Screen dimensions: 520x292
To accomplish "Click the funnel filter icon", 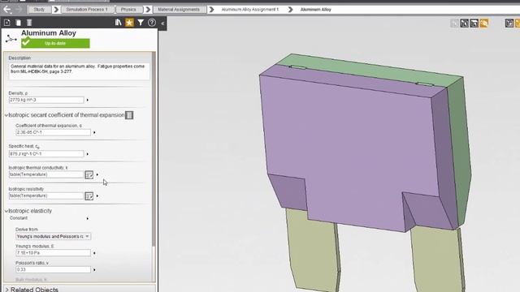I will coord(141,23).
